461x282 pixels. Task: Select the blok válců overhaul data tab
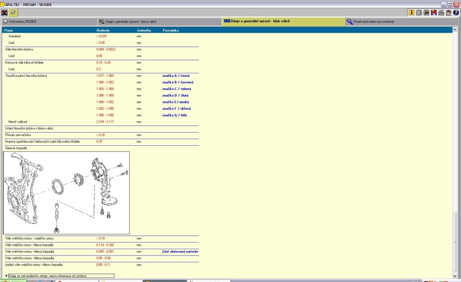click(x=284, y=22)
